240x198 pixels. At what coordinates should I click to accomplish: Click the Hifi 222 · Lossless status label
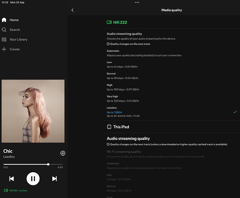[x=18, y=190]
